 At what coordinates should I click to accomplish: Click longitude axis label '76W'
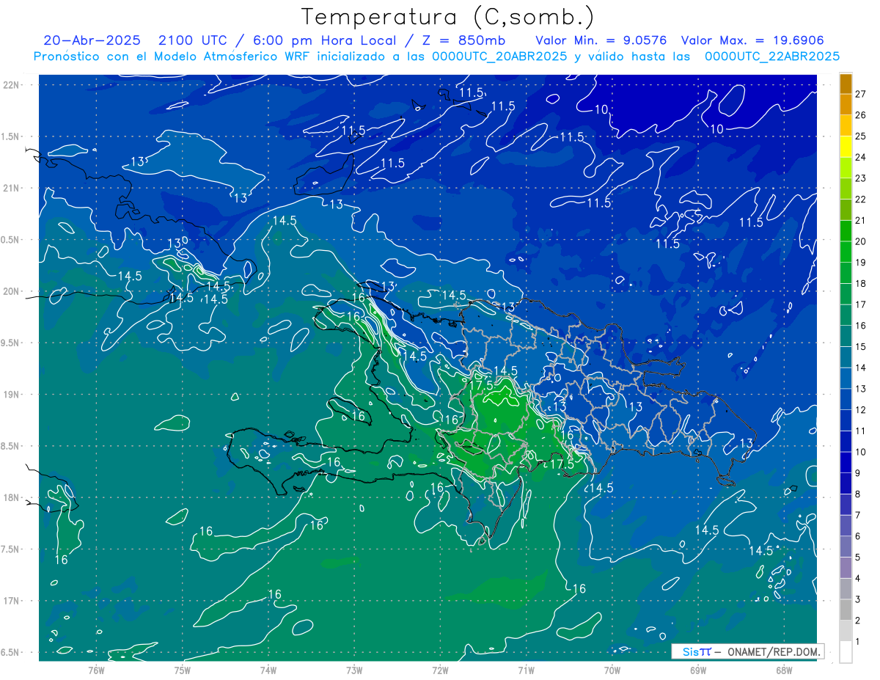(x=97, y=670)
